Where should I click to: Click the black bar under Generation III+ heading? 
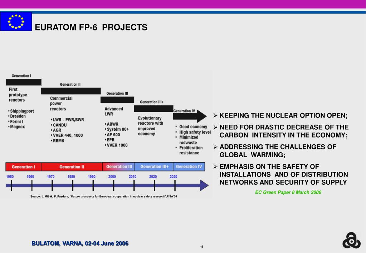[153, 108]
